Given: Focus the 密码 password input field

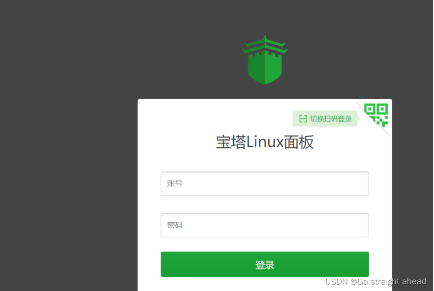Looking at the screenshot, I should coord(265,225).
